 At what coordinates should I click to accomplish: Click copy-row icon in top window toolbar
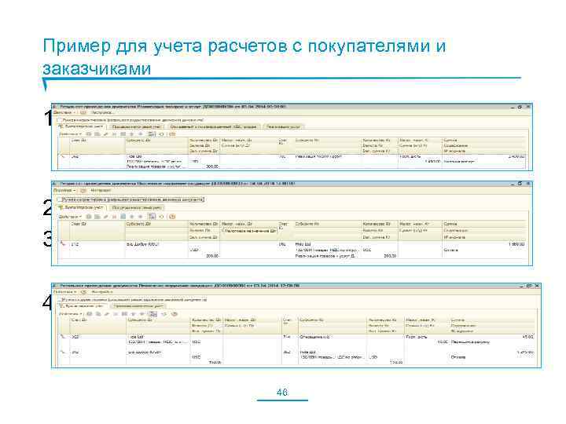point(97,134)
